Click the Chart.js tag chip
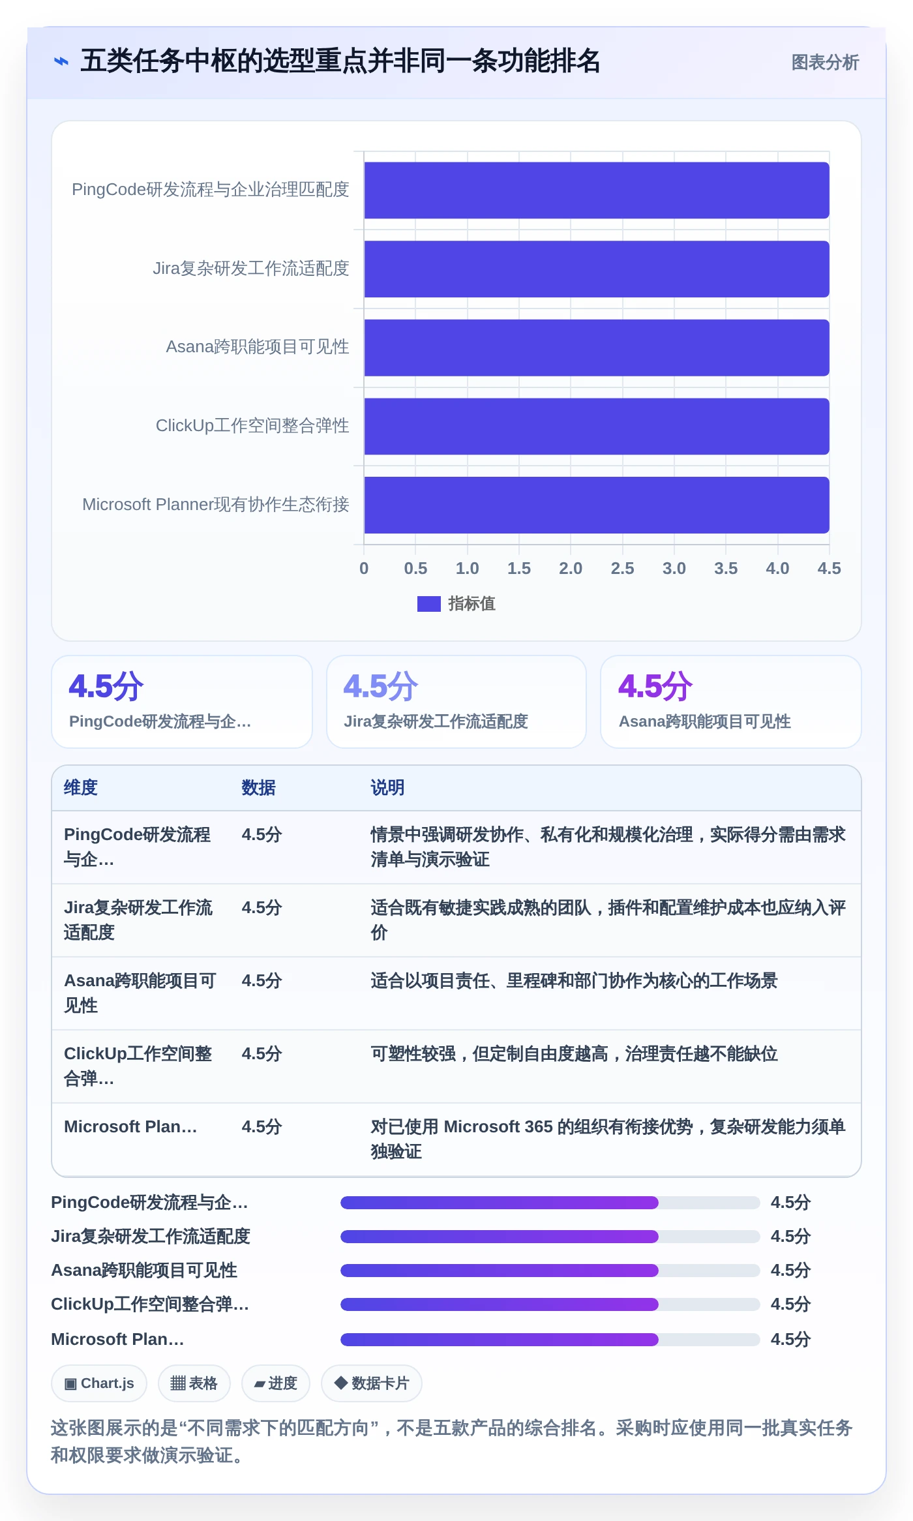The width and height of the screenshot is (913, 1521). click(x=99, y=1383)
